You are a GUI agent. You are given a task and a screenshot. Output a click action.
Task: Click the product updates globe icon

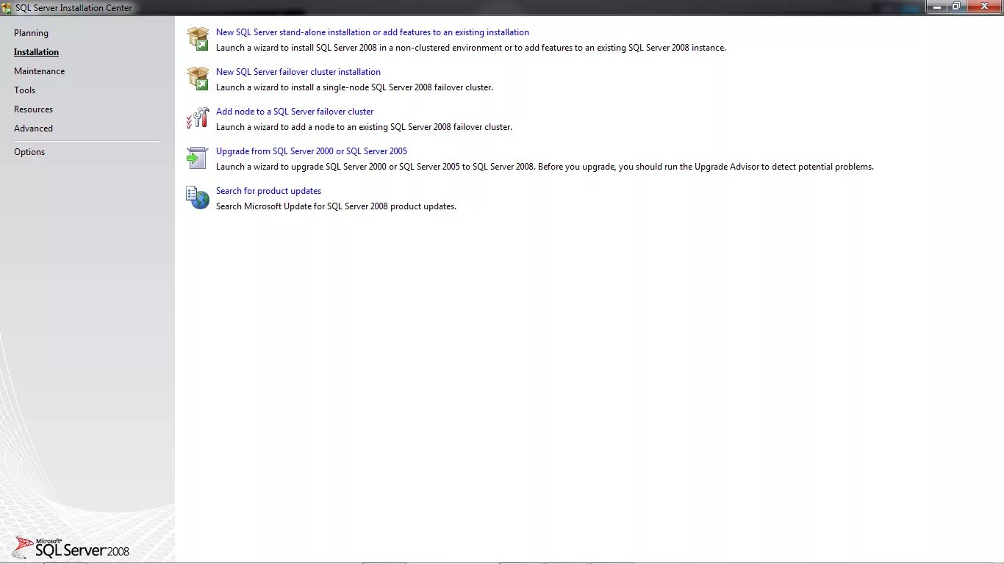198,198
